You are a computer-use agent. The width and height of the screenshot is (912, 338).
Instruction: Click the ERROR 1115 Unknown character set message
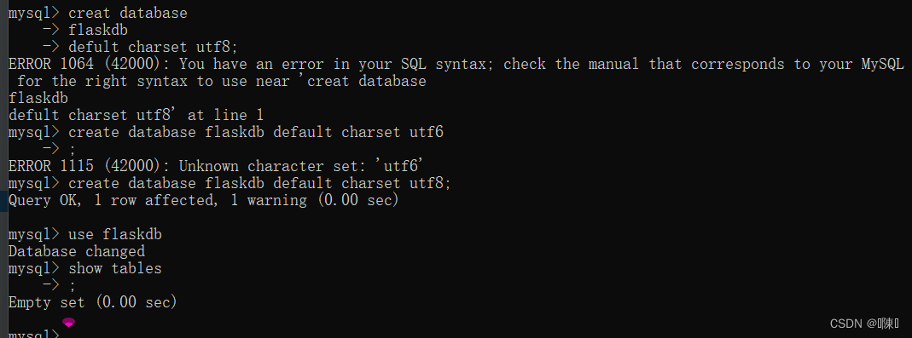pos(215,166)
